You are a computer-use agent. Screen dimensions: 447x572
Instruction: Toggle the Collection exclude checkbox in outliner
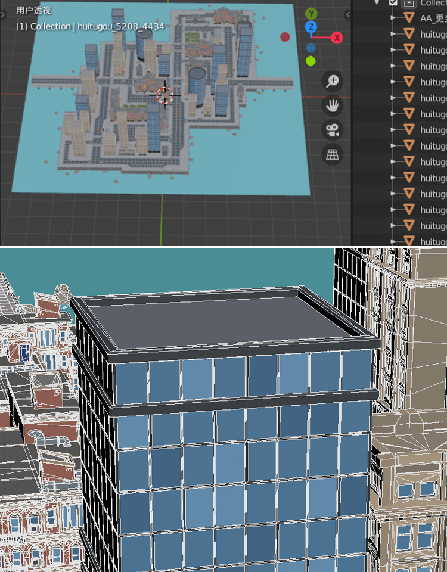(393, 2)
